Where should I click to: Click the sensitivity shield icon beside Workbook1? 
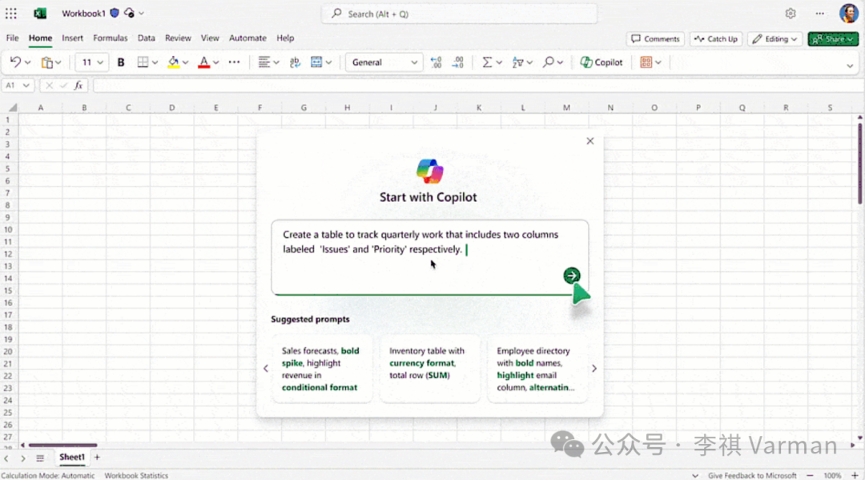tap(115, 14)
